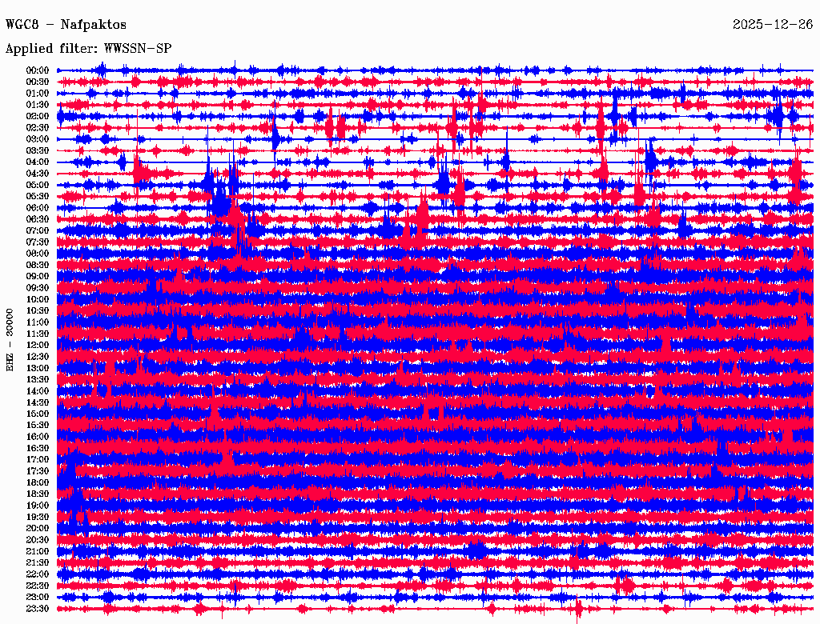Select the 21:30 time label

pyautogui.click(x=38, y=563)
